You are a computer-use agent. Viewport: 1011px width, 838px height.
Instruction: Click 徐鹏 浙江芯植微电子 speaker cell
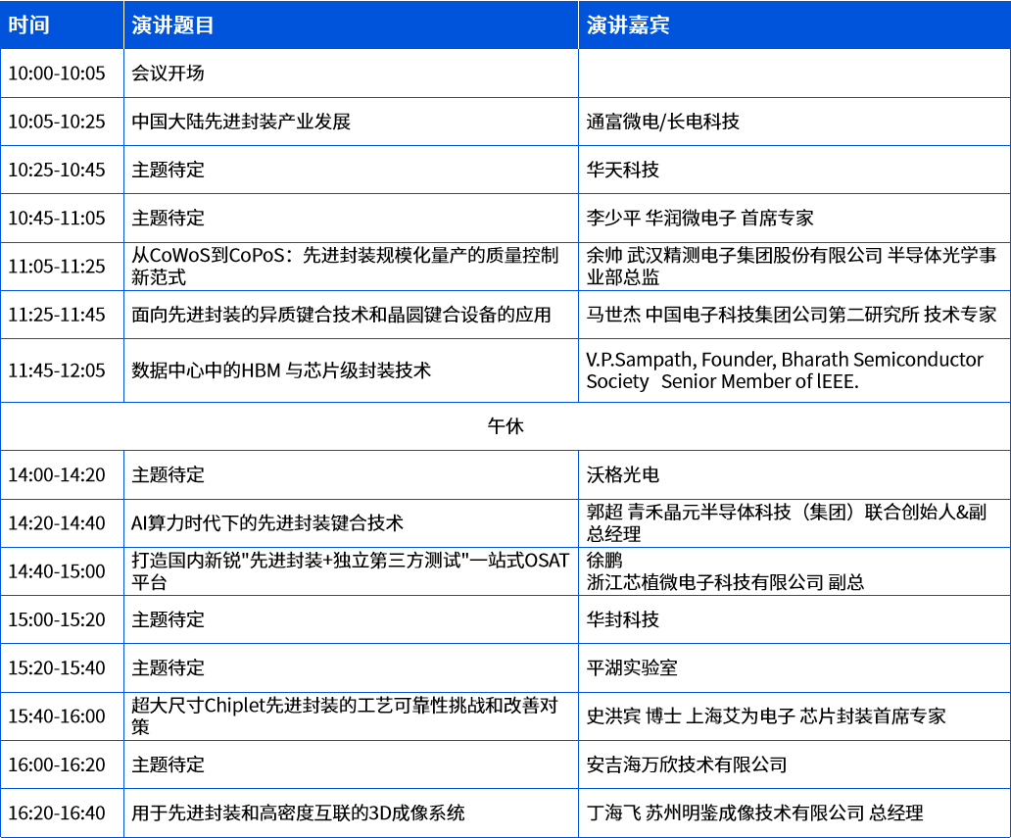tap(794, 571)
